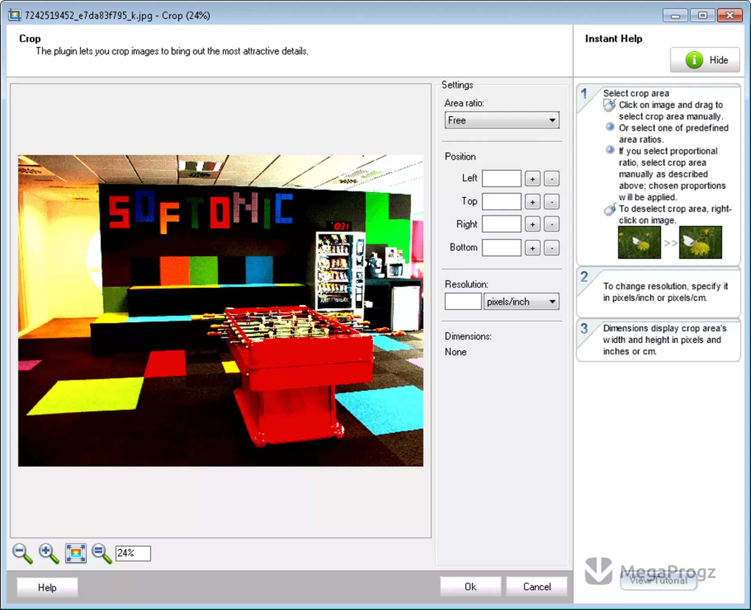The width and height of the screenshot is (751, 610).
Task: Close the Crop window
Action: point(730,16)
